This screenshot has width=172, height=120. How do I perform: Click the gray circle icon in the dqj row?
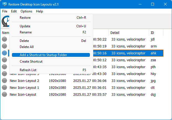coord(4,94)
